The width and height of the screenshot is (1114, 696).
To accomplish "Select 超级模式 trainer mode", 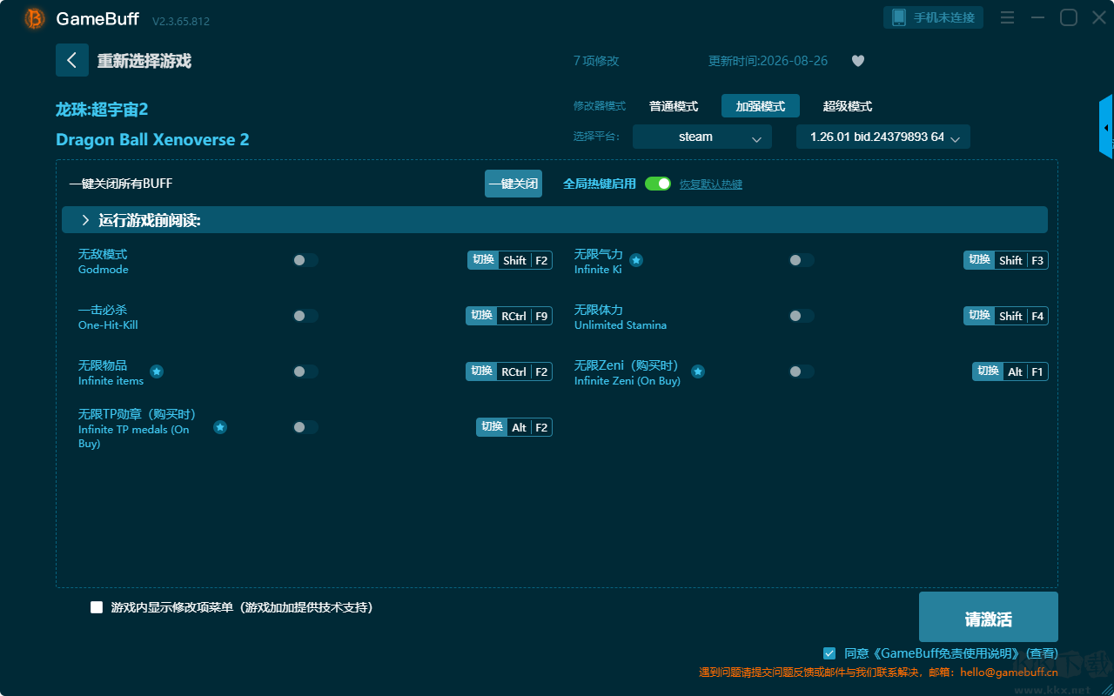I will click(848, 106).
